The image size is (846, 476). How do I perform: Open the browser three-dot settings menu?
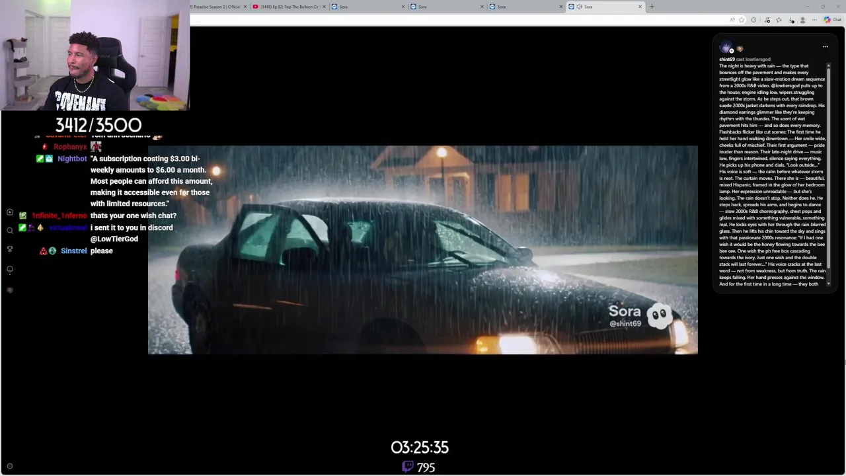(x=814, y=20)
